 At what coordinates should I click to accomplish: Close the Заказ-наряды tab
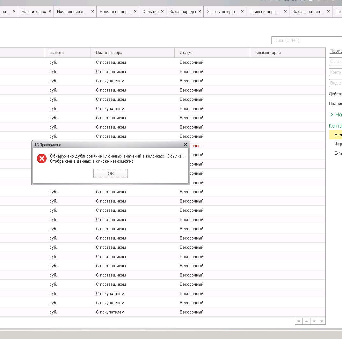click(200, 11)
